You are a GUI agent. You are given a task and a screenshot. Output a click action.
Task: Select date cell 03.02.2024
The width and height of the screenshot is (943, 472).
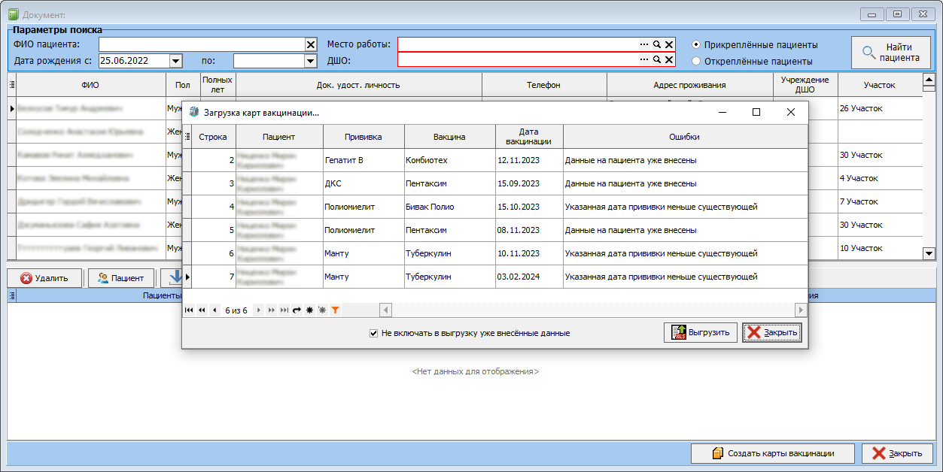(x=529, y=277)
